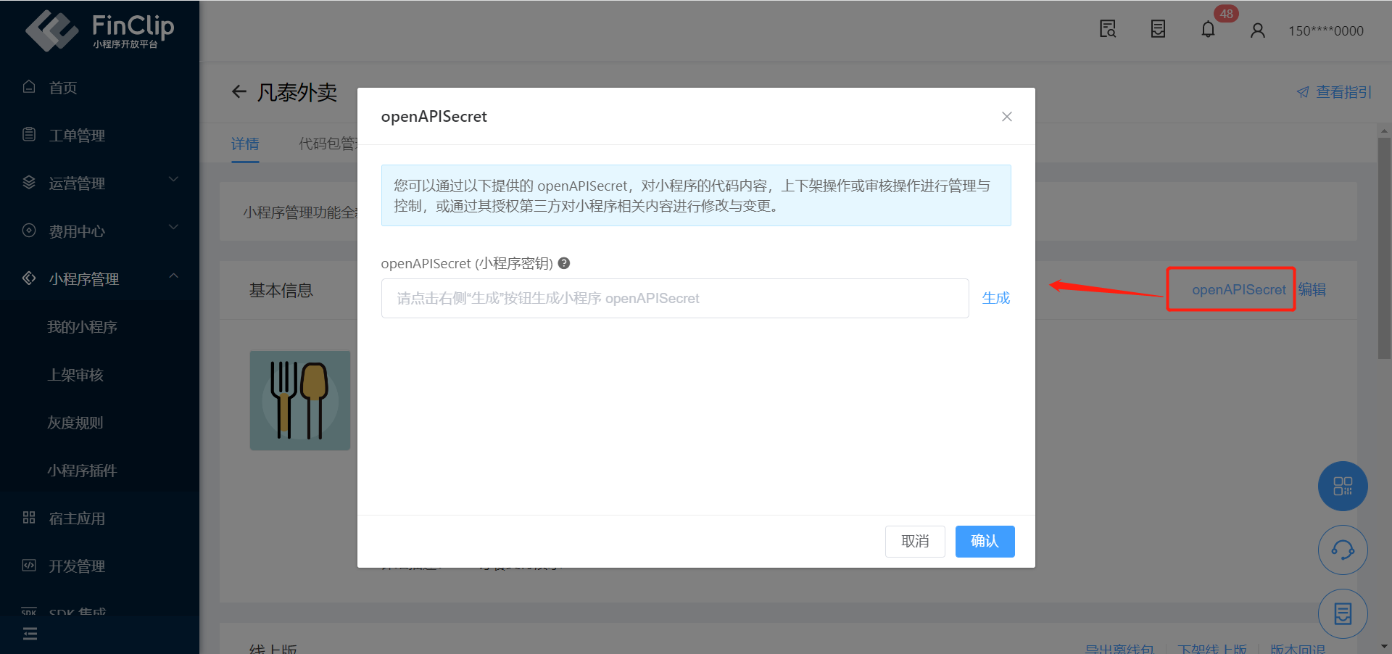Screen dimensions: 1392x654
Task: Go back using the arrow beside 凡泰外卖
Action: (x=239, y=91)
